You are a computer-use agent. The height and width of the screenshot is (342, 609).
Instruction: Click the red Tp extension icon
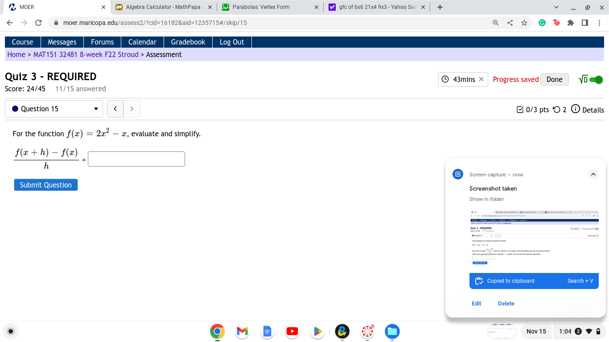point(556,23)
